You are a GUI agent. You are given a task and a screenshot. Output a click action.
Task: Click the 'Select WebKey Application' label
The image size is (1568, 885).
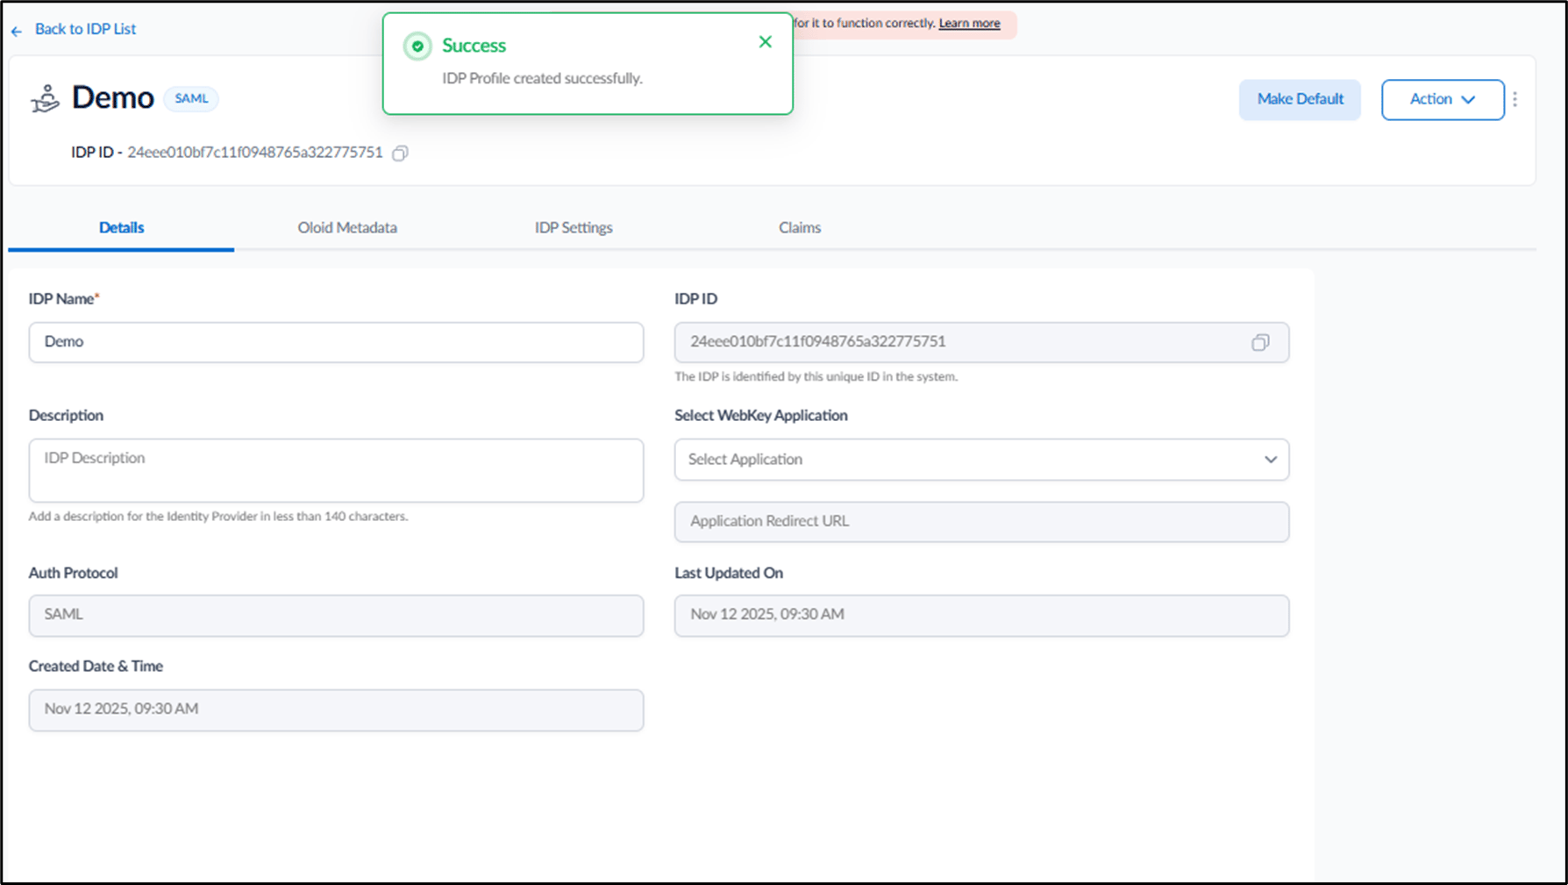coord(760,415)
